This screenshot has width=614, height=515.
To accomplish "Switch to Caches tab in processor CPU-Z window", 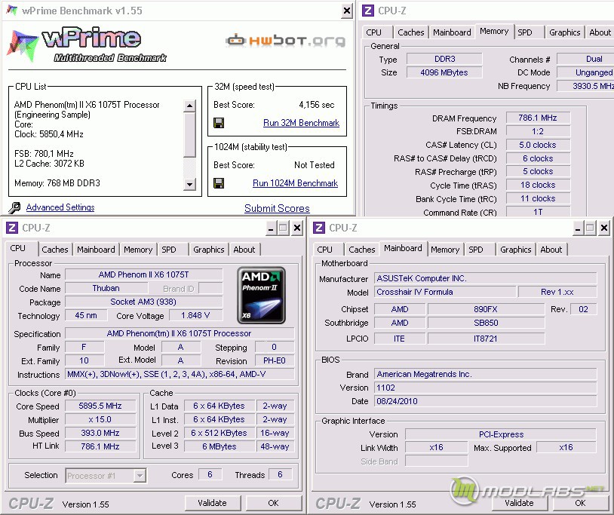I will coord(55,250).
